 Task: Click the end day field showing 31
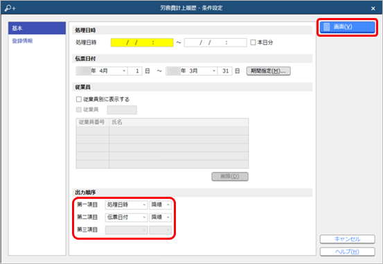click(x=225, y=71)
